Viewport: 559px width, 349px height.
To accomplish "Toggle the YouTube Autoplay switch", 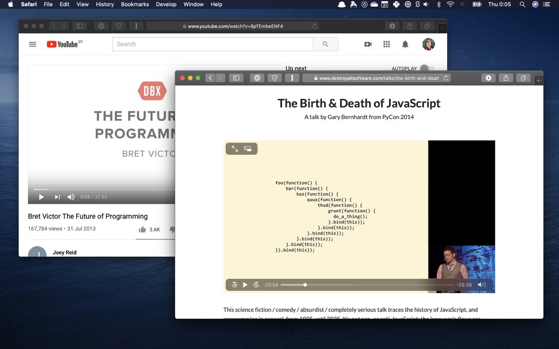I will (427, 68).
